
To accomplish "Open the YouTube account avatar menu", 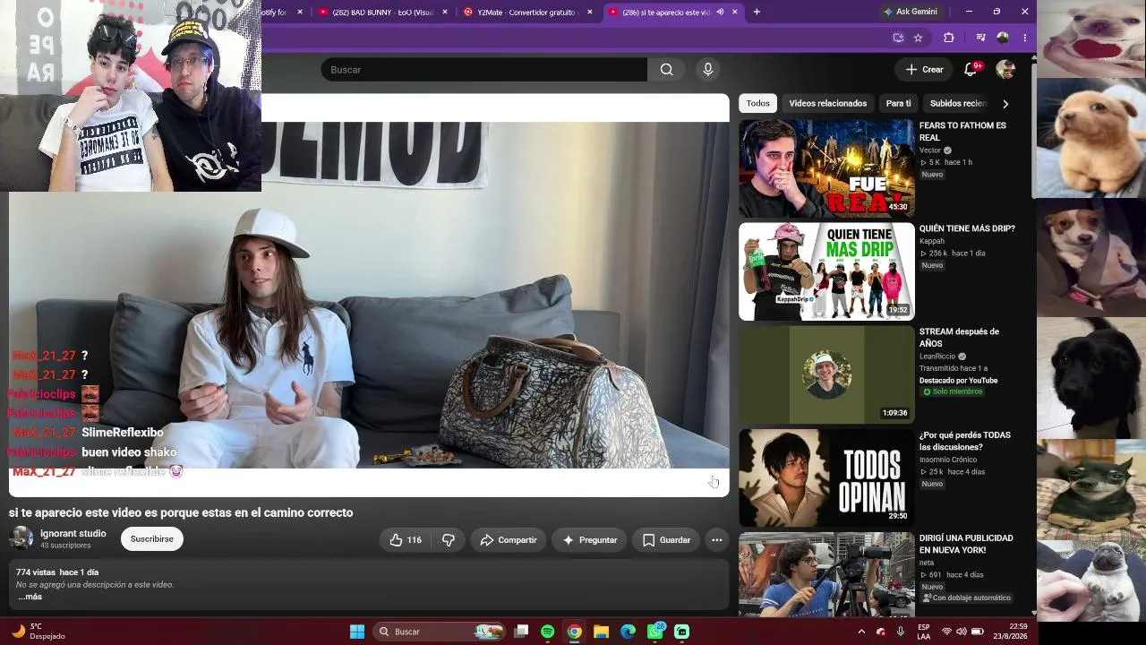I will click(1005, 70).
